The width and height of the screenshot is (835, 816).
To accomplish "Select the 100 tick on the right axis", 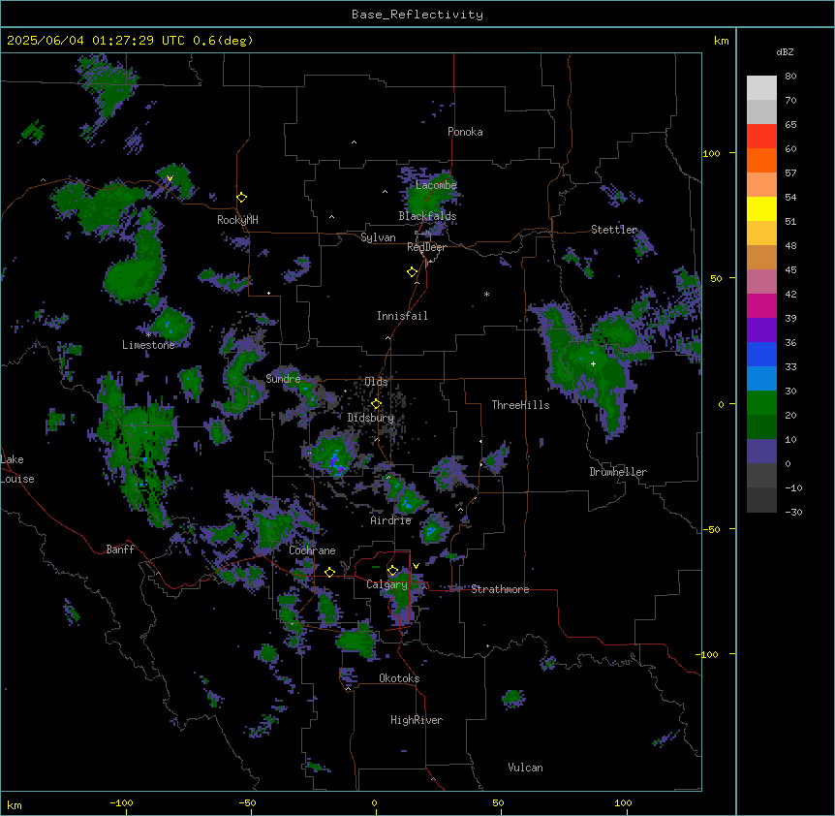I will coord(711,153).
